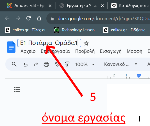Open the Εισαγωγή menu

111,51
